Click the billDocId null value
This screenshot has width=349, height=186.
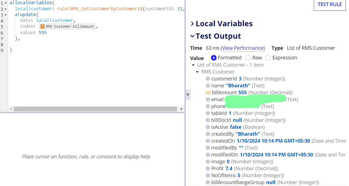tap(237, 120)
